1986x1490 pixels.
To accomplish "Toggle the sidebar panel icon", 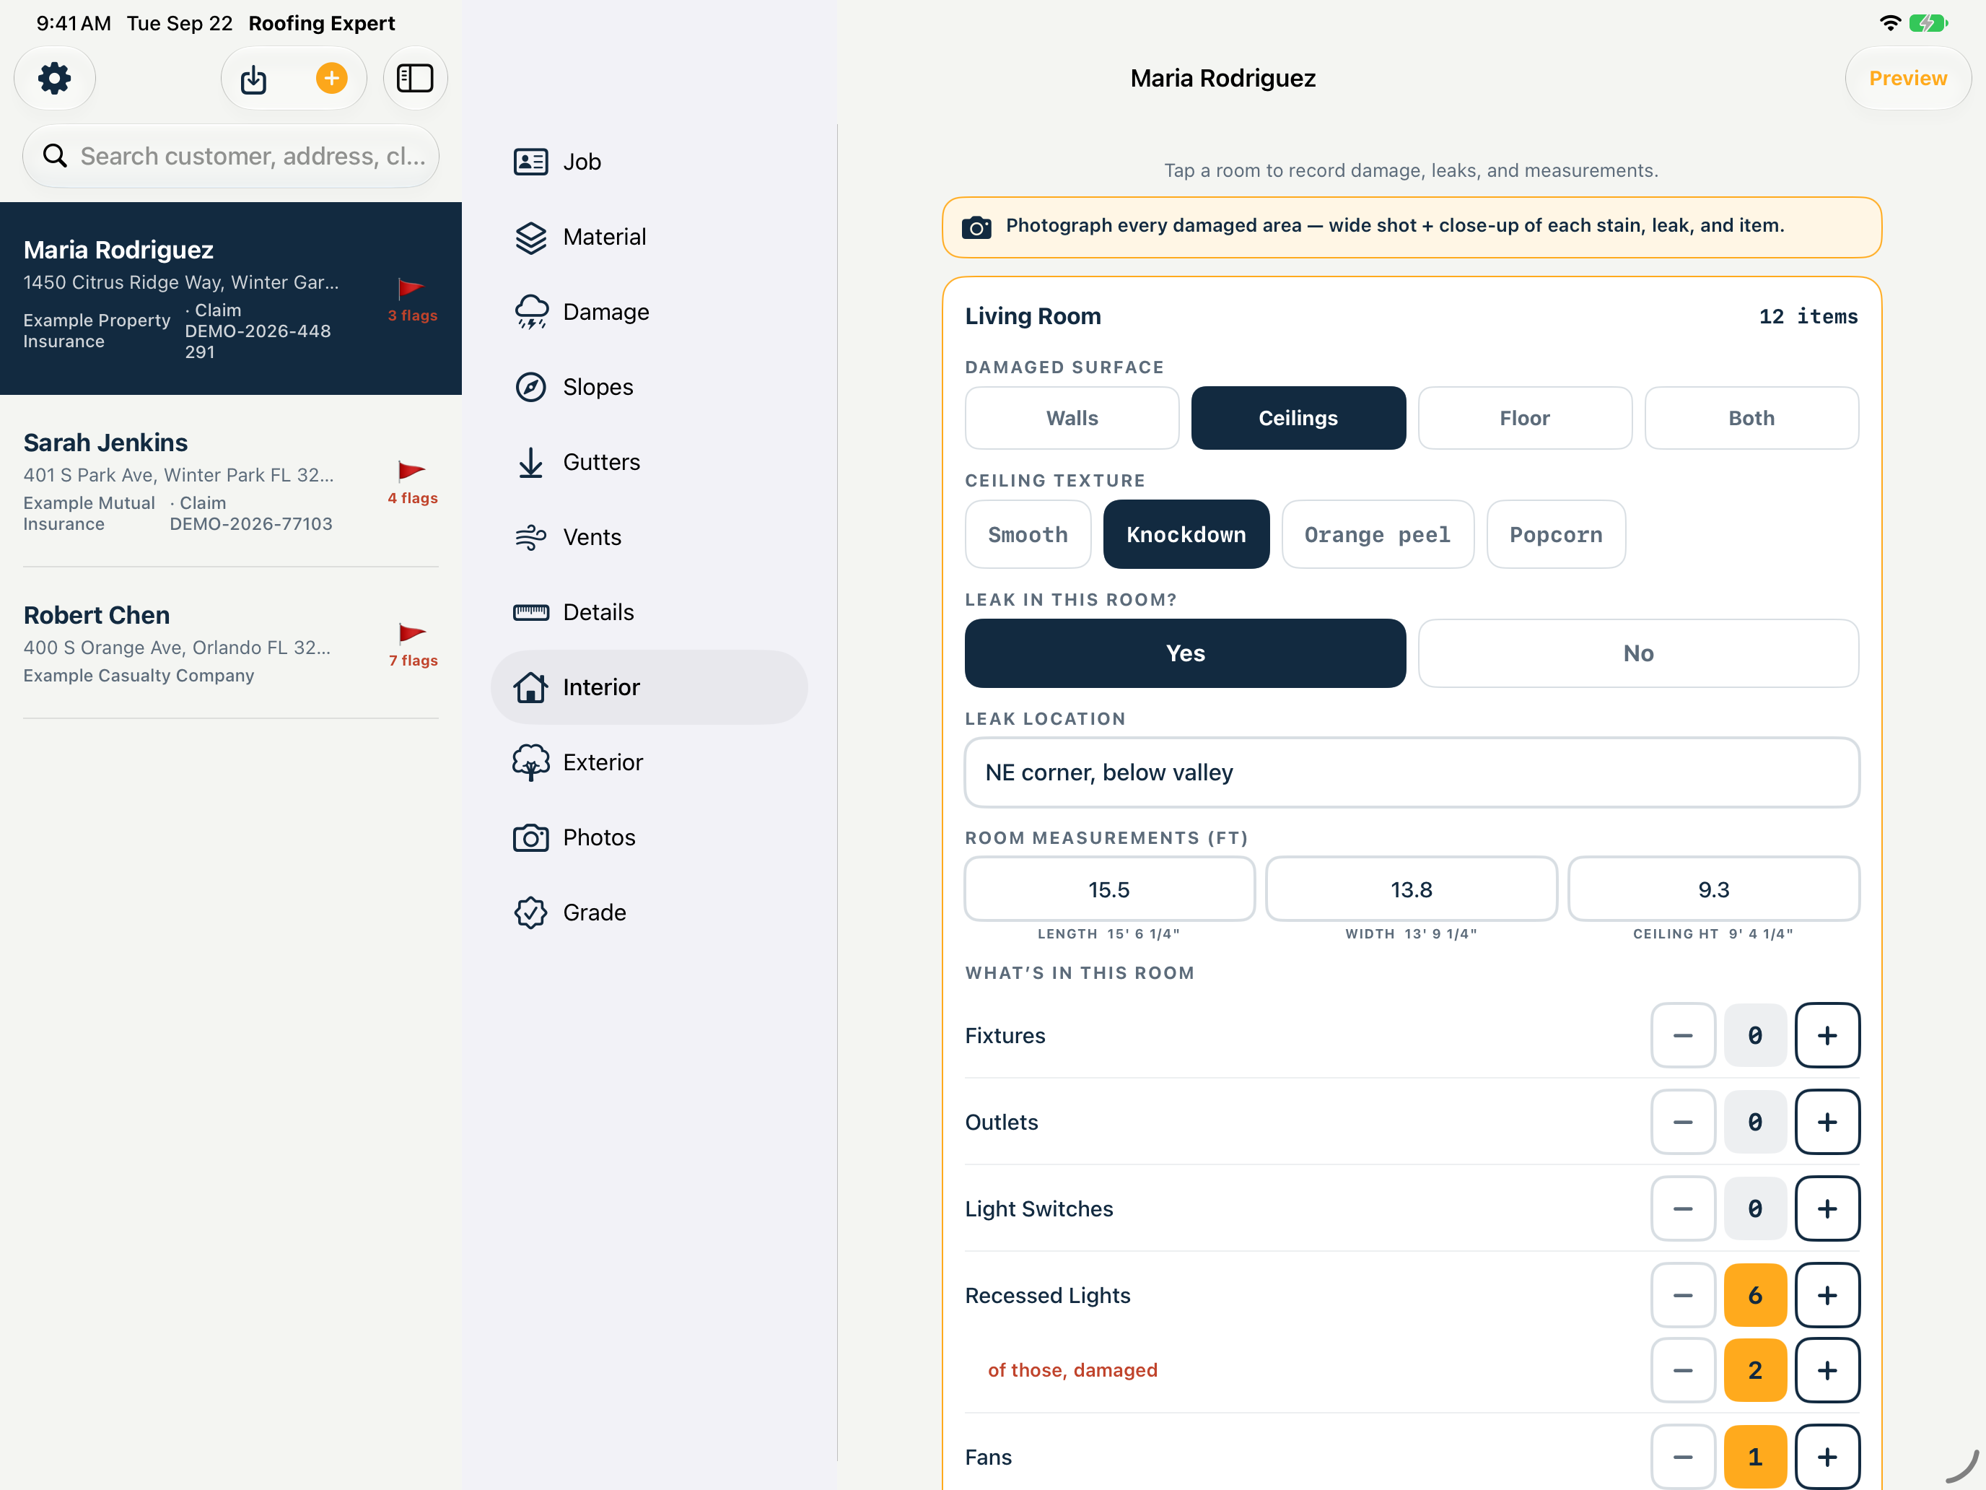I will coord(415,78).
